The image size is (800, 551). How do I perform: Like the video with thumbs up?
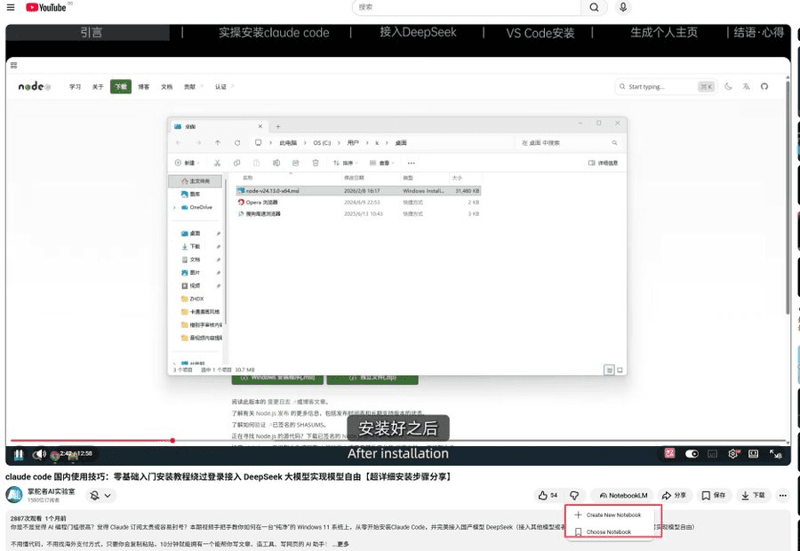point(548,495)
